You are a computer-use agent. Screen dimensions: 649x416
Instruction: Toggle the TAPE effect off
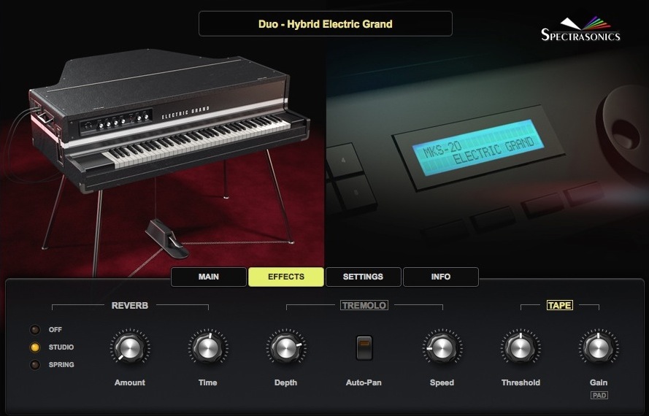coord(560,306)
